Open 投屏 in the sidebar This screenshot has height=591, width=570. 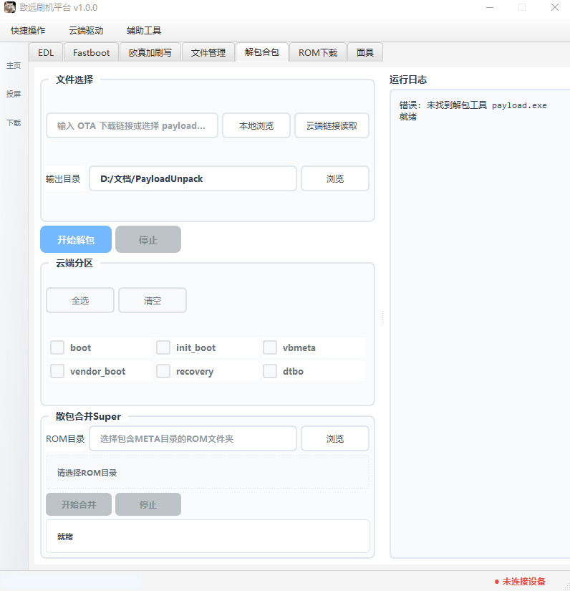[14, 94]
